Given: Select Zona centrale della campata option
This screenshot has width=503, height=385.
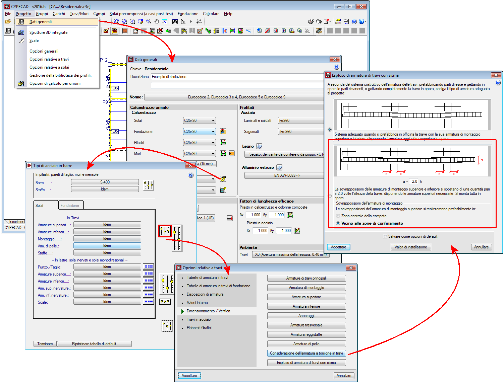Looking at the screenshot, I should pyautogui.click(x=338, y=216).
